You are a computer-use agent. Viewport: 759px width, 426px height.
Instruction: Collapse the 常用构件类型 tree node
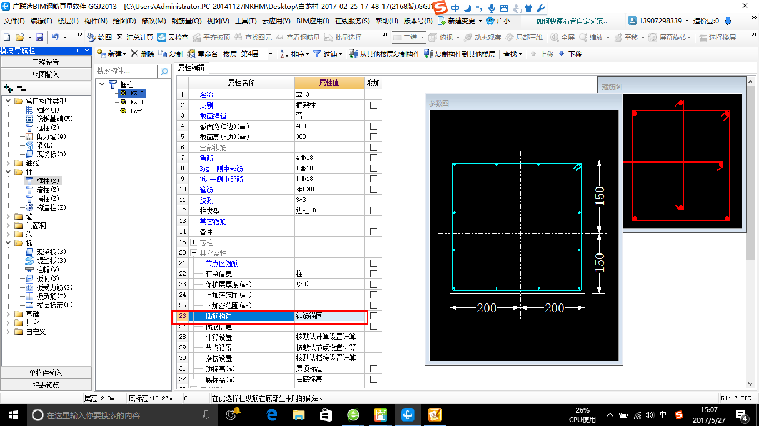click(8, 101)
